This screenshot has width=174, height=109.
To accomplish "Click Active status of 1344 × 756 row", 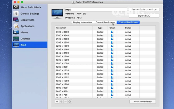I will click(x=128, y=95).
